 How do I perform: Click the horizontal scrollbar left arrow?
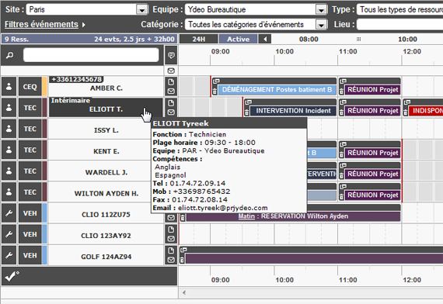point(184,292)
